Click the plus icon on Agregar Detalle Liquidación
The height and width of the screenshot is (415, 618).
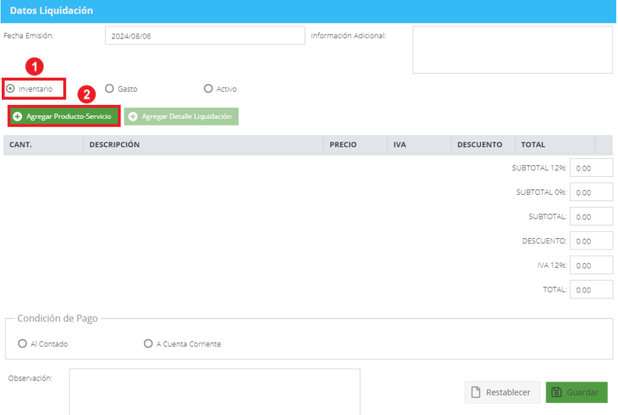pyautogui.click(x=133, y=116)
